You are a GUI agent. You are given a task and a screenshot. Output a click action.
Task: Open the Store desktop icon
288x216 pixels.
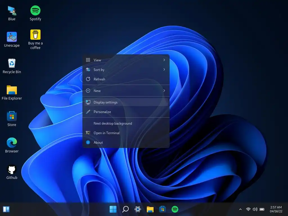[x=12, y=119]
